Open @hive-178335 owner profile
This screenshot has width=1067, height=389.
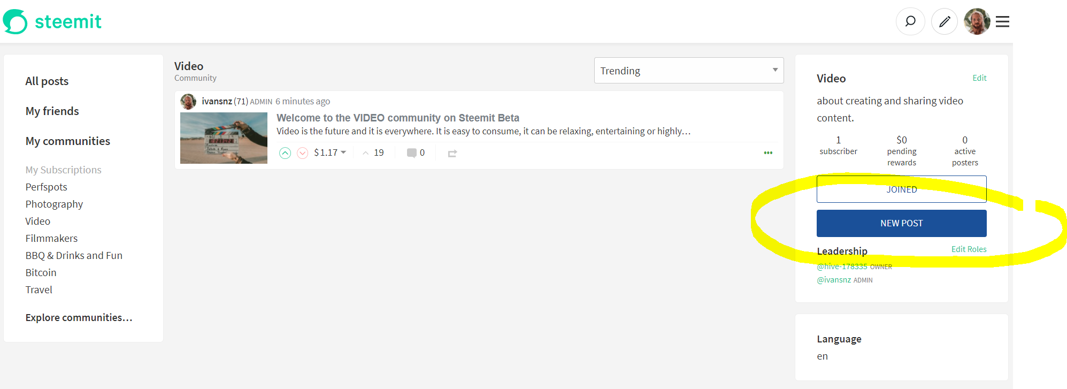[842, 266]
